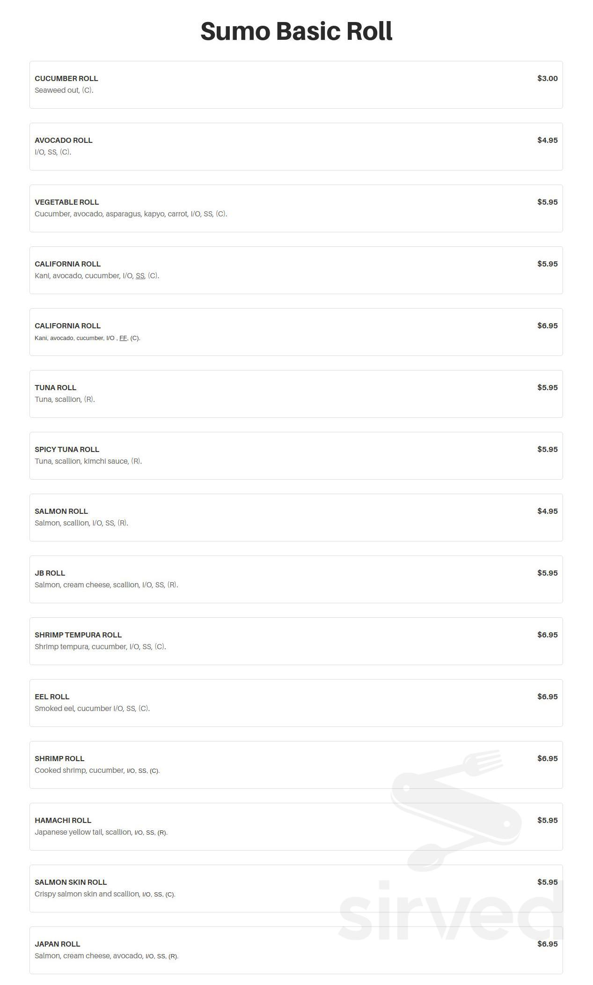This screenshot has width=593, height=985.
Task: Choose the Hamachi Roll menu item
Action: (x=63, y=821)
